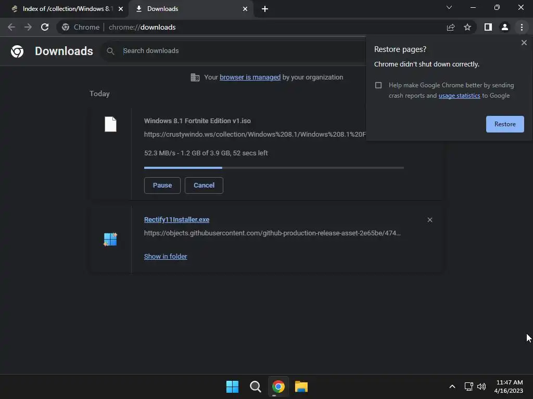Open a new tab with the plus button
The width and height of the screenshot is (533, 399).
pyautogui.click(x=265, y=9)
